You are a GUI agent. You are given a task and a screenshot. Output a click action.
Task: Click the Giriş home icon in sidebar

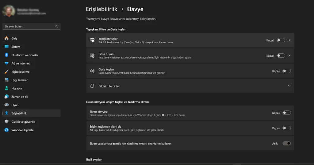point(6,38)
